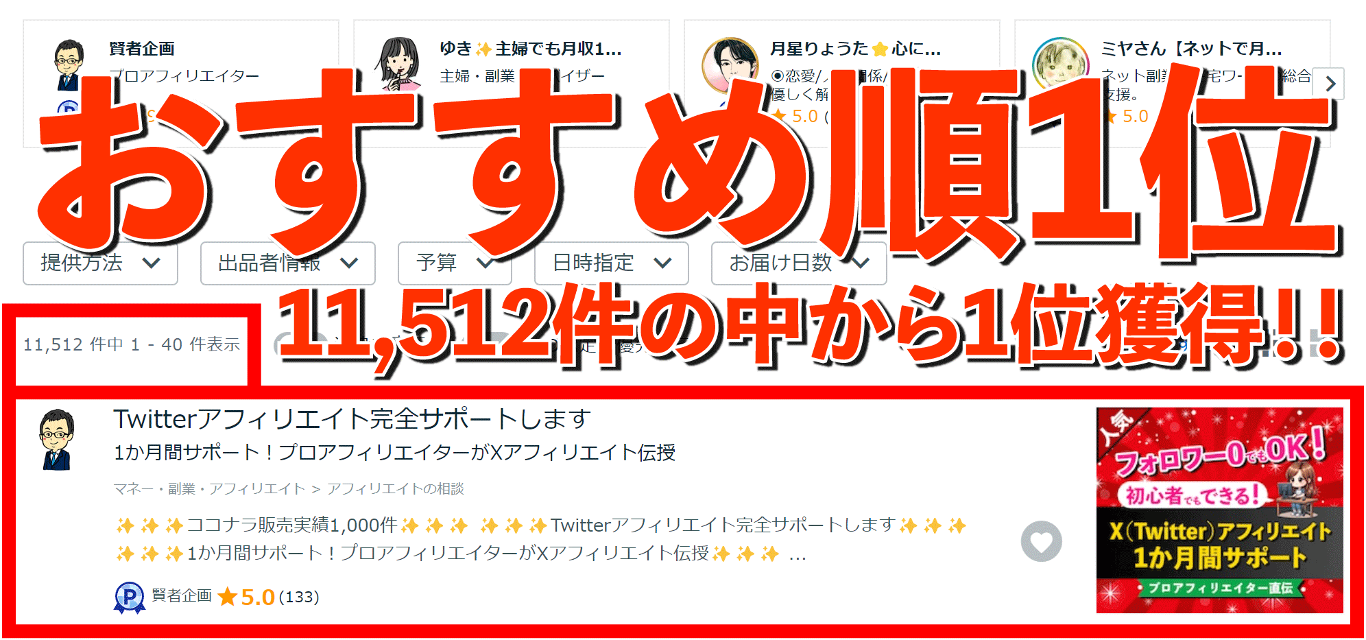1366x640 pixels.
Task: Click the heart favorite icon on the listing
Action: (1041, 541)
